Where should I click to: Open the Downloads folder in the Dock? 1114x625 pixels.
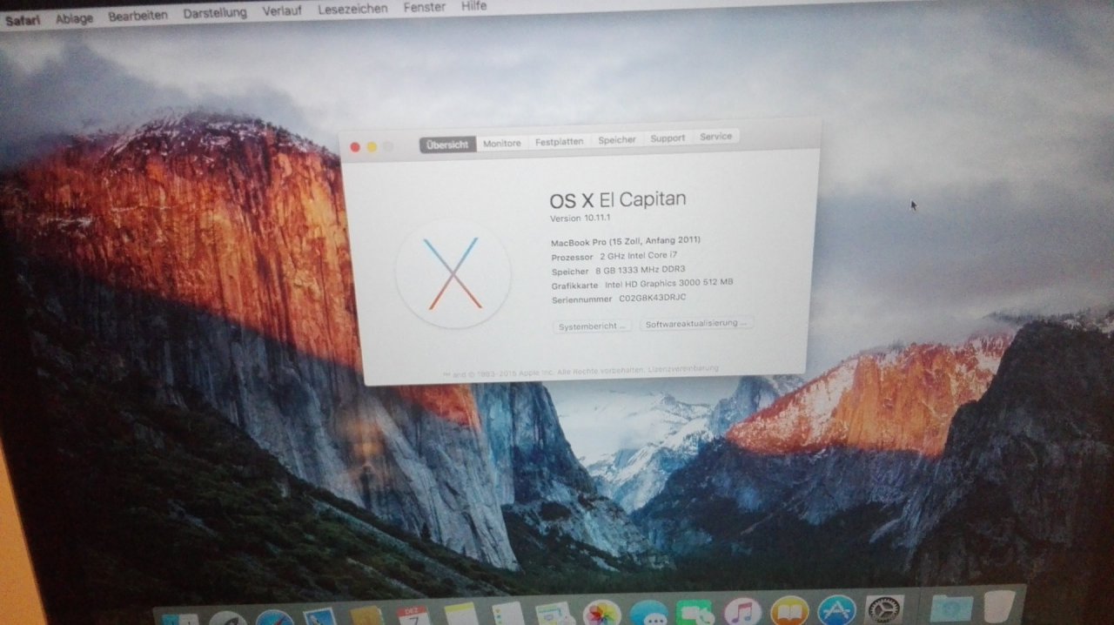click(951, 608)
